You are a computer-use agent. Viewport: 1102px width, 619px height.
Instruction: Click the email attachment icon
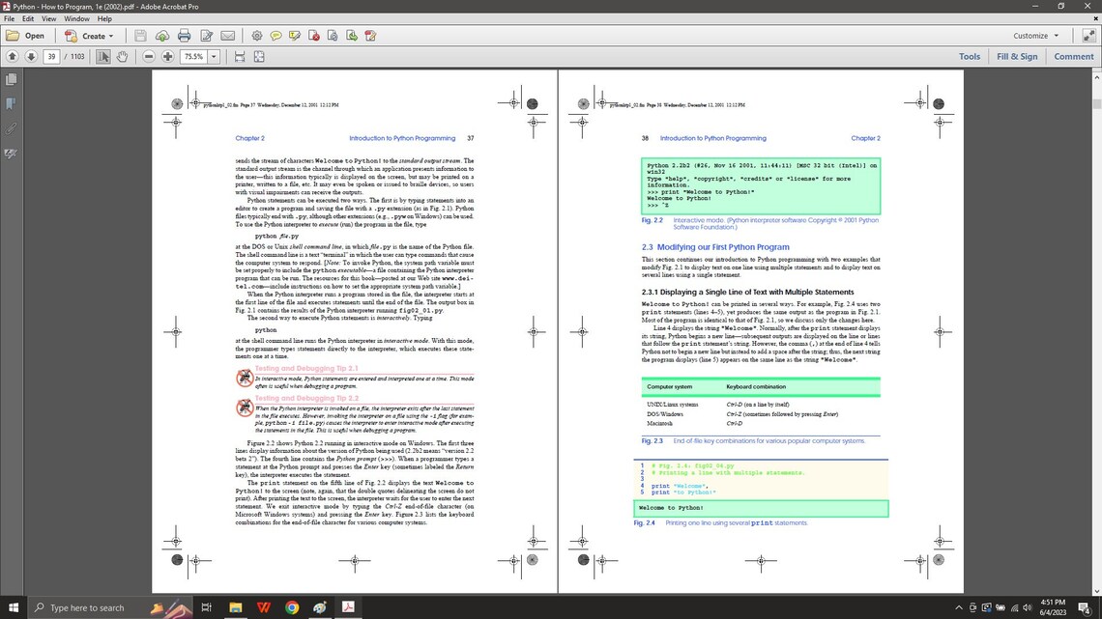(228, 36)
